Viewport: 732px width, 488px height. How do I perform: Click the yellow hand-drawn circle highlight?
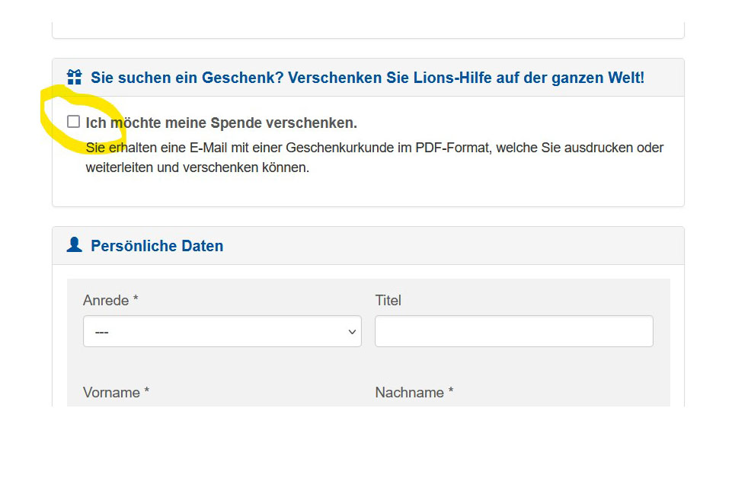(83, 120)
